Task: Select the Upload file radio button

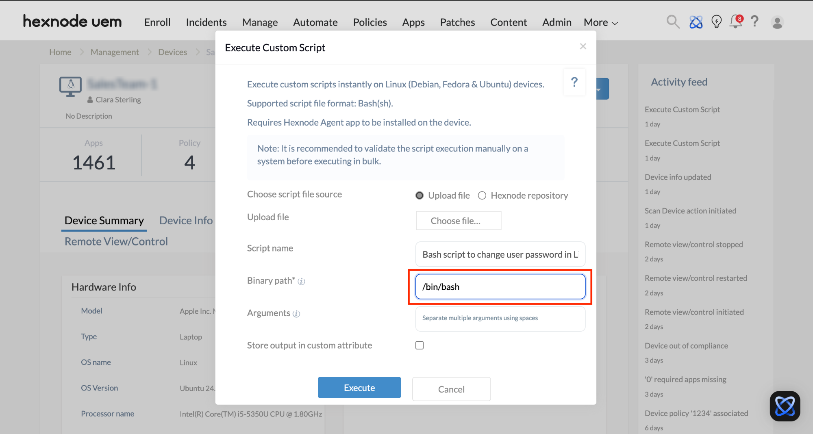Action: [x=420, y=195]
